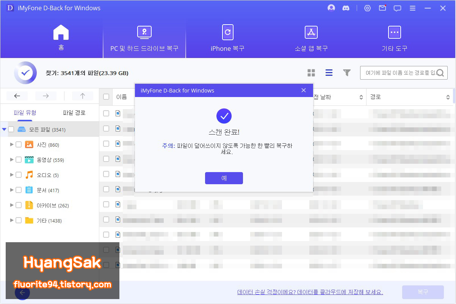Open the file filter funnel
This screenshot has width=456, height=304.
(x=347, y=73)
